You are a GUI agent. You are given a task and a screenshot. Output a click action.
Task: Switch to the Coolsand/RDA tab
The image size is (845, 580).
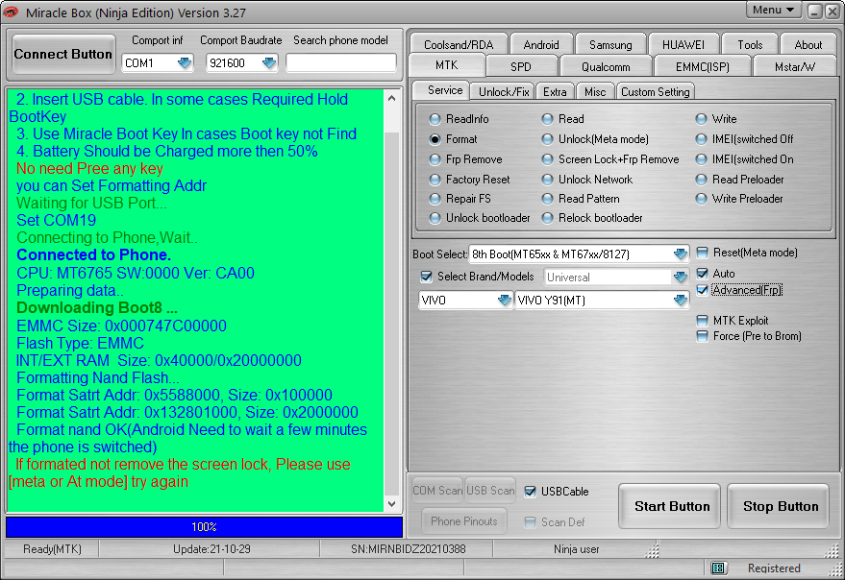tap(459, 45)
